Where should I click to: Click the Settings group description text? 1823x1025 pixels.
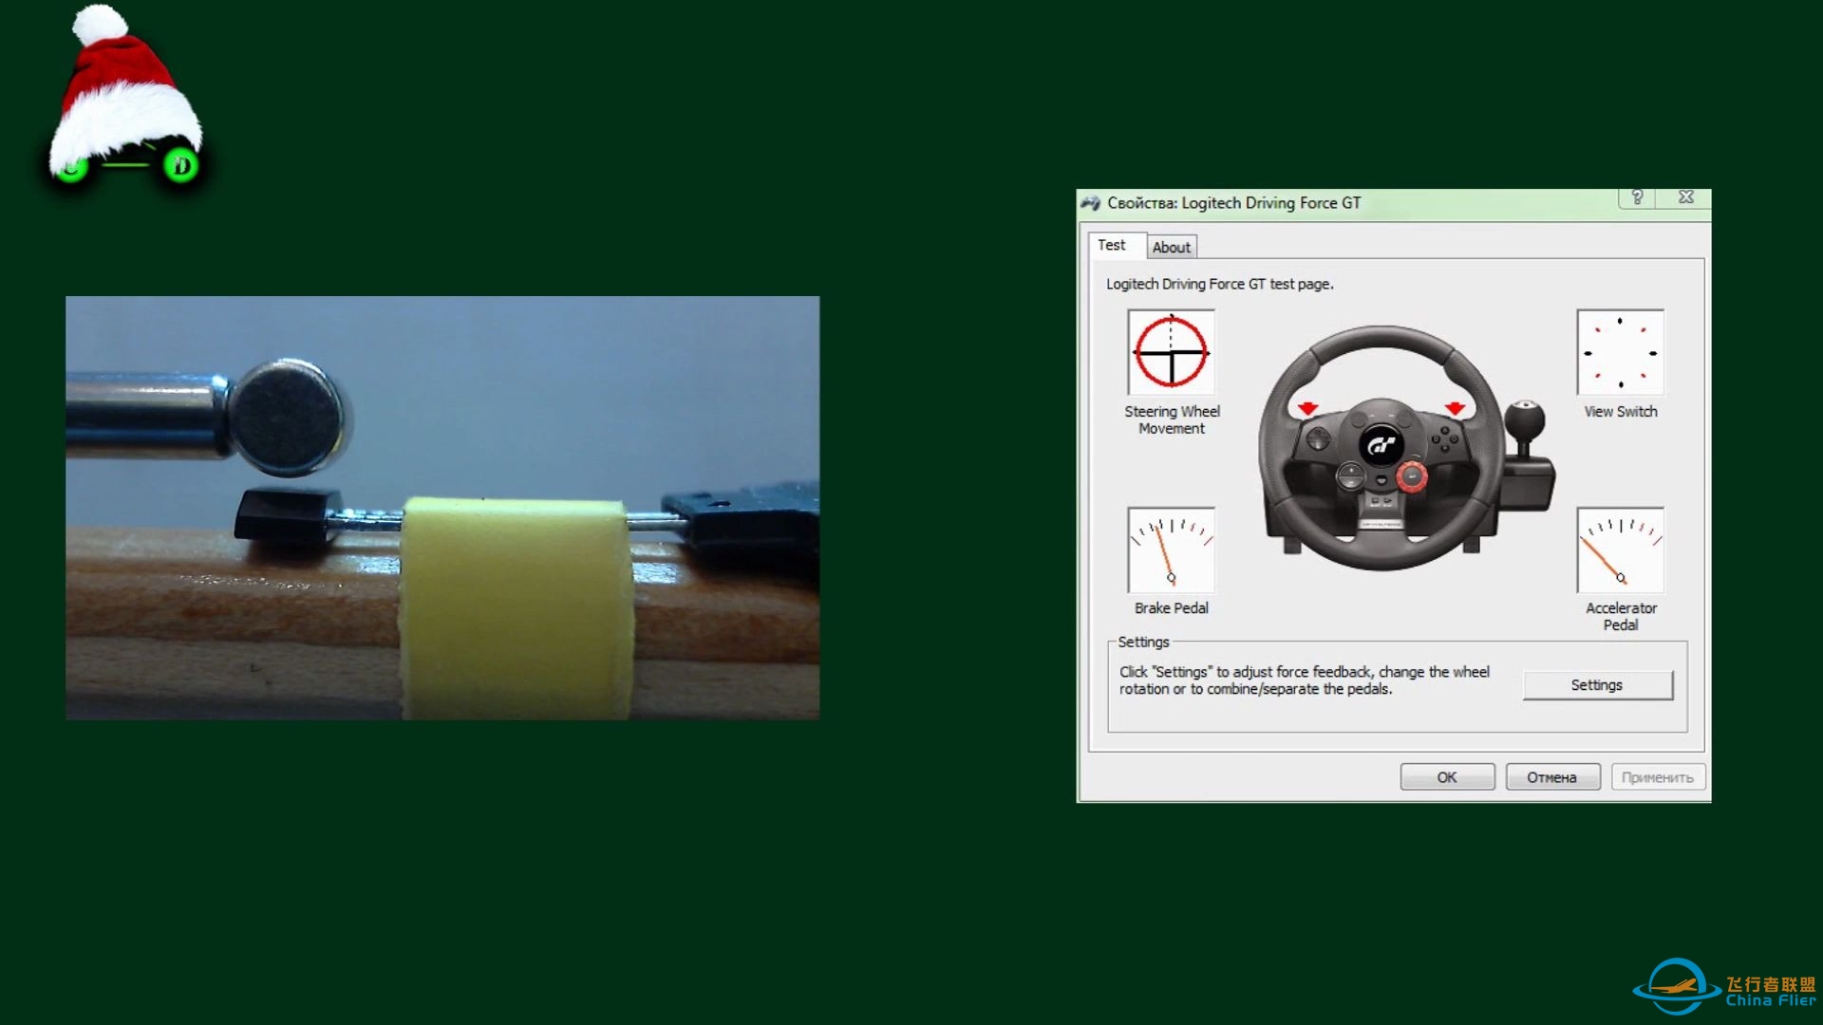coord(1305,680)
